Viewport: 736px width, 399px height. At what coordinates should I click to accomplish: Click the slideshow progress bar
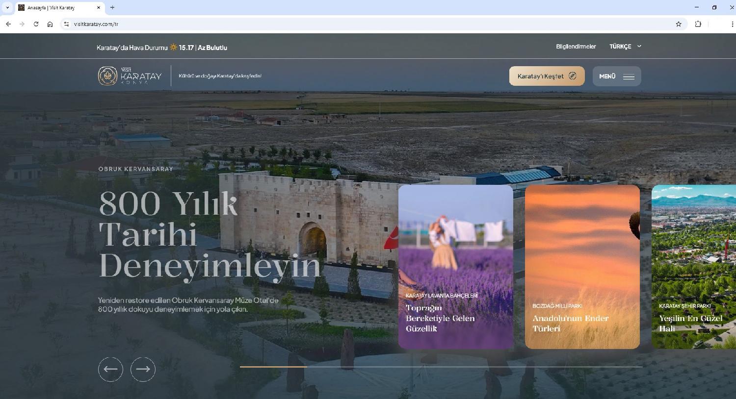[441, 367]
